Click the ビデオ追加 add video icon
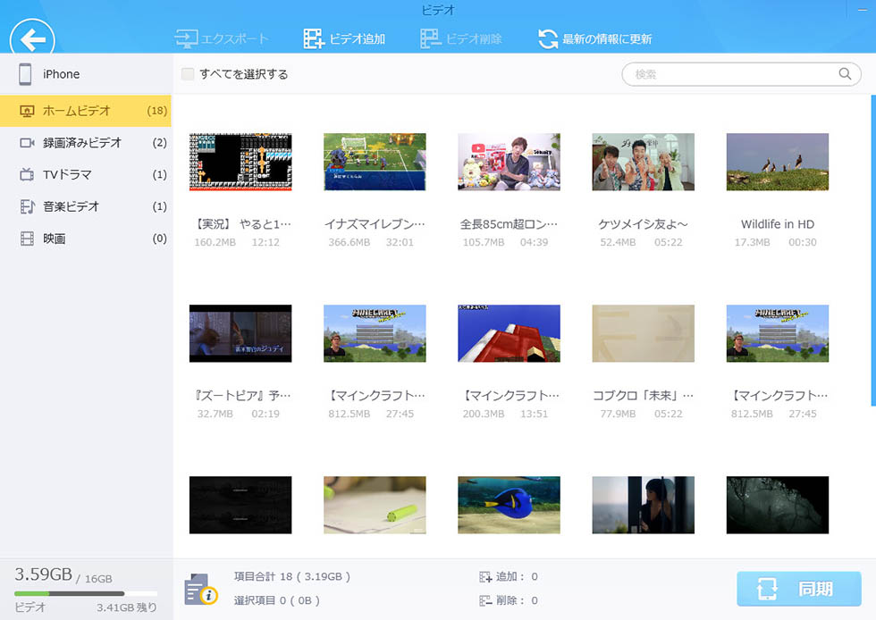The width and height of the screenshot is (876, 620). (314, 38)
